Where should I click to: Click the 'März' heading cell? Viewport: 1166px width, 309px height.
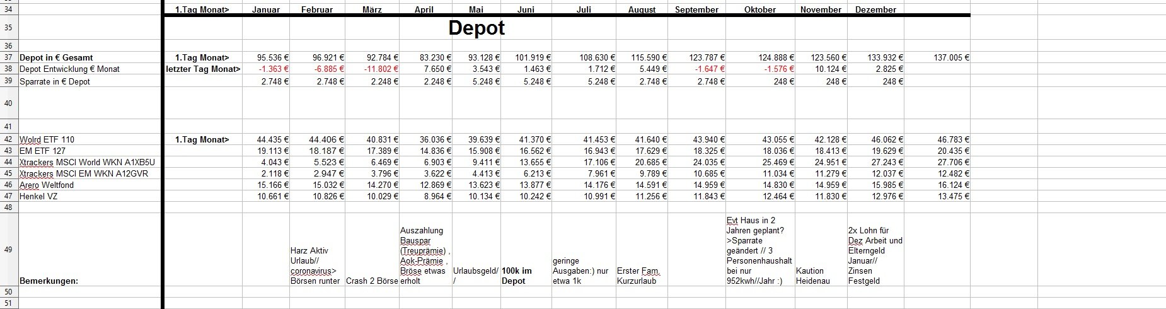372,9
